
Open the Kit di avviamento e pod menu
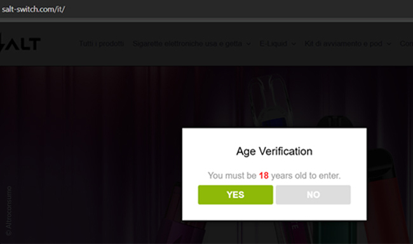point(343,43)
